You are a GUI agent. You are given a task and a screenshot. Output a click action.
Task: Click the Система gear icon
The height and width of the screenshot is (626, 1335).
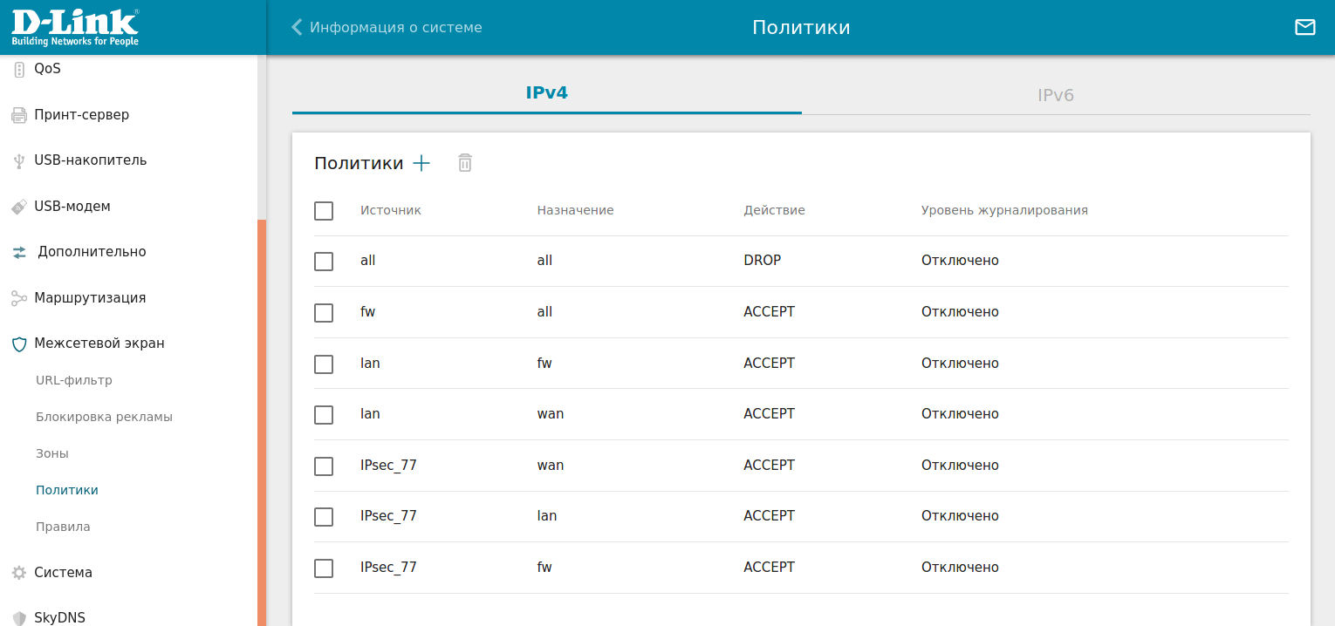coord(18,573)
